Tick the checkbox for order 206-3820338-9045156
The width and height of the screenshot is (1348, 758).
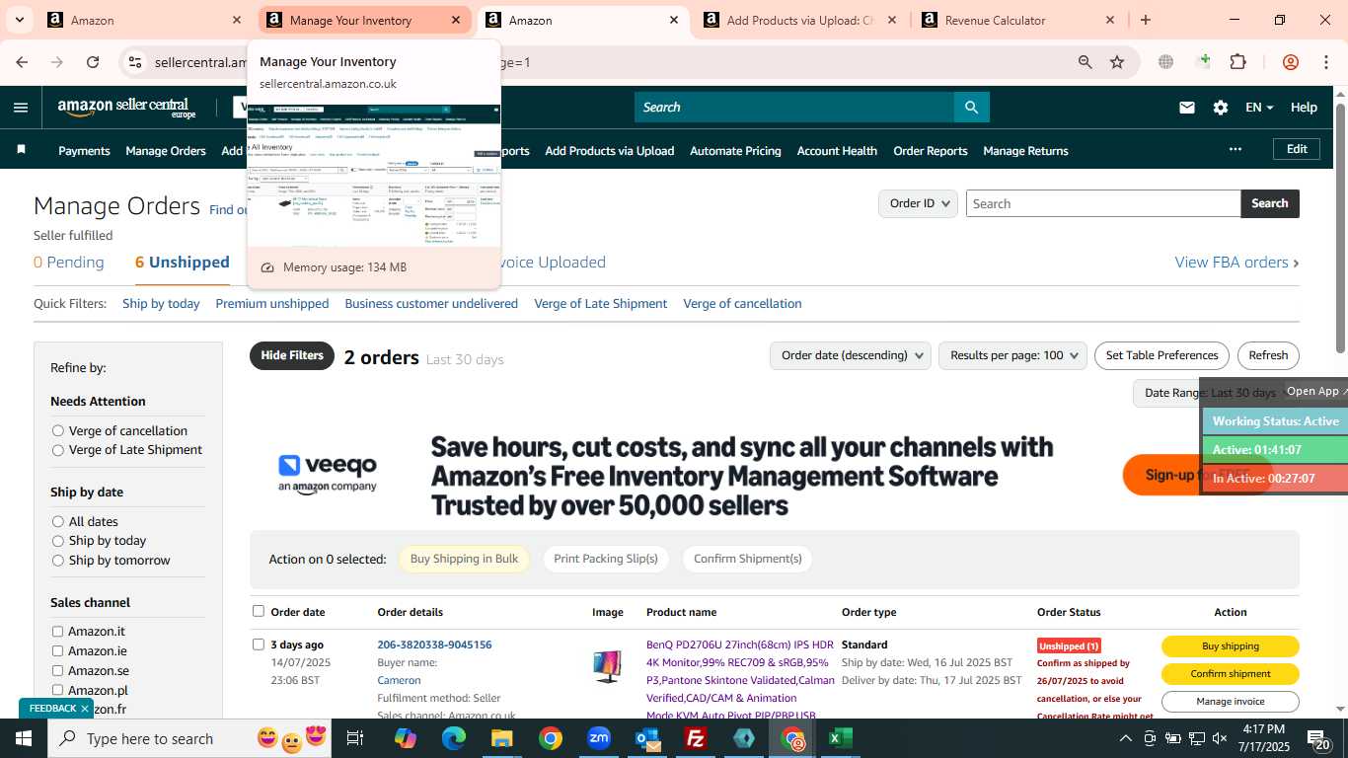(259, 644)
